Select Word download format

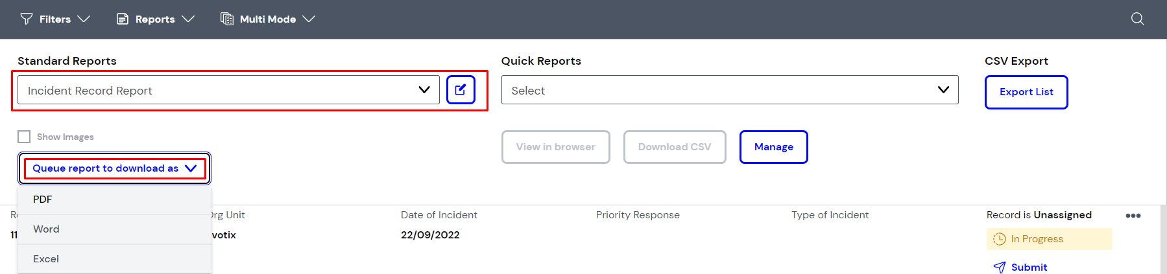click(46, 229)
